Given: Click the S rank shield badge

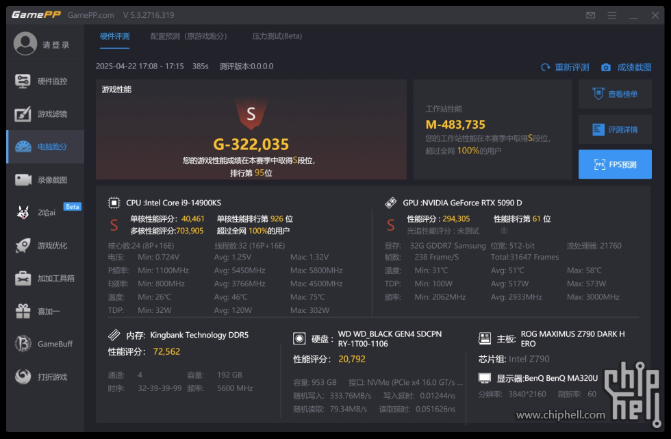Looking at the screenshot, I should click(x=251, y=114).
